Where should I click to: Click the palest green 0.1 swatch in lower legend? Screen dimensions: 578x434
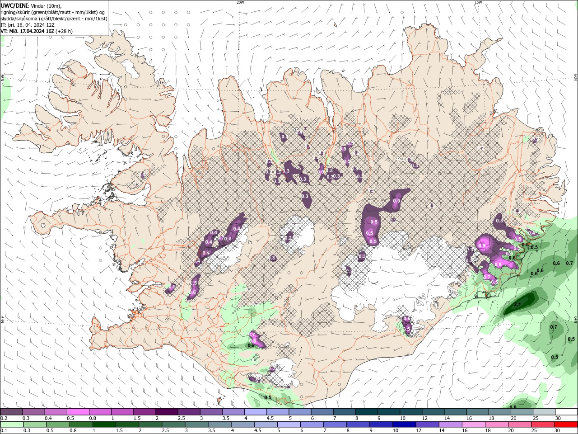[12, 425]
